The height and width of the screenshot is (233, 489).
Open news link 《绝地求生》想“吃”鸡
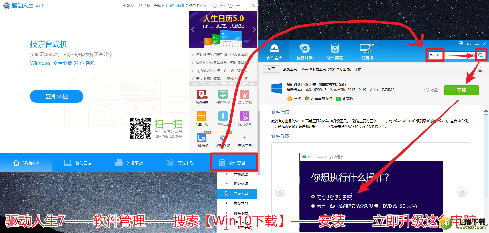[223, 71]
